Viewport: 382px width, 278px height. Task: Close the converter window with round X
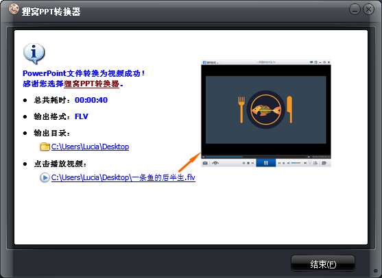pyautogui.click(x=368, y=10)
